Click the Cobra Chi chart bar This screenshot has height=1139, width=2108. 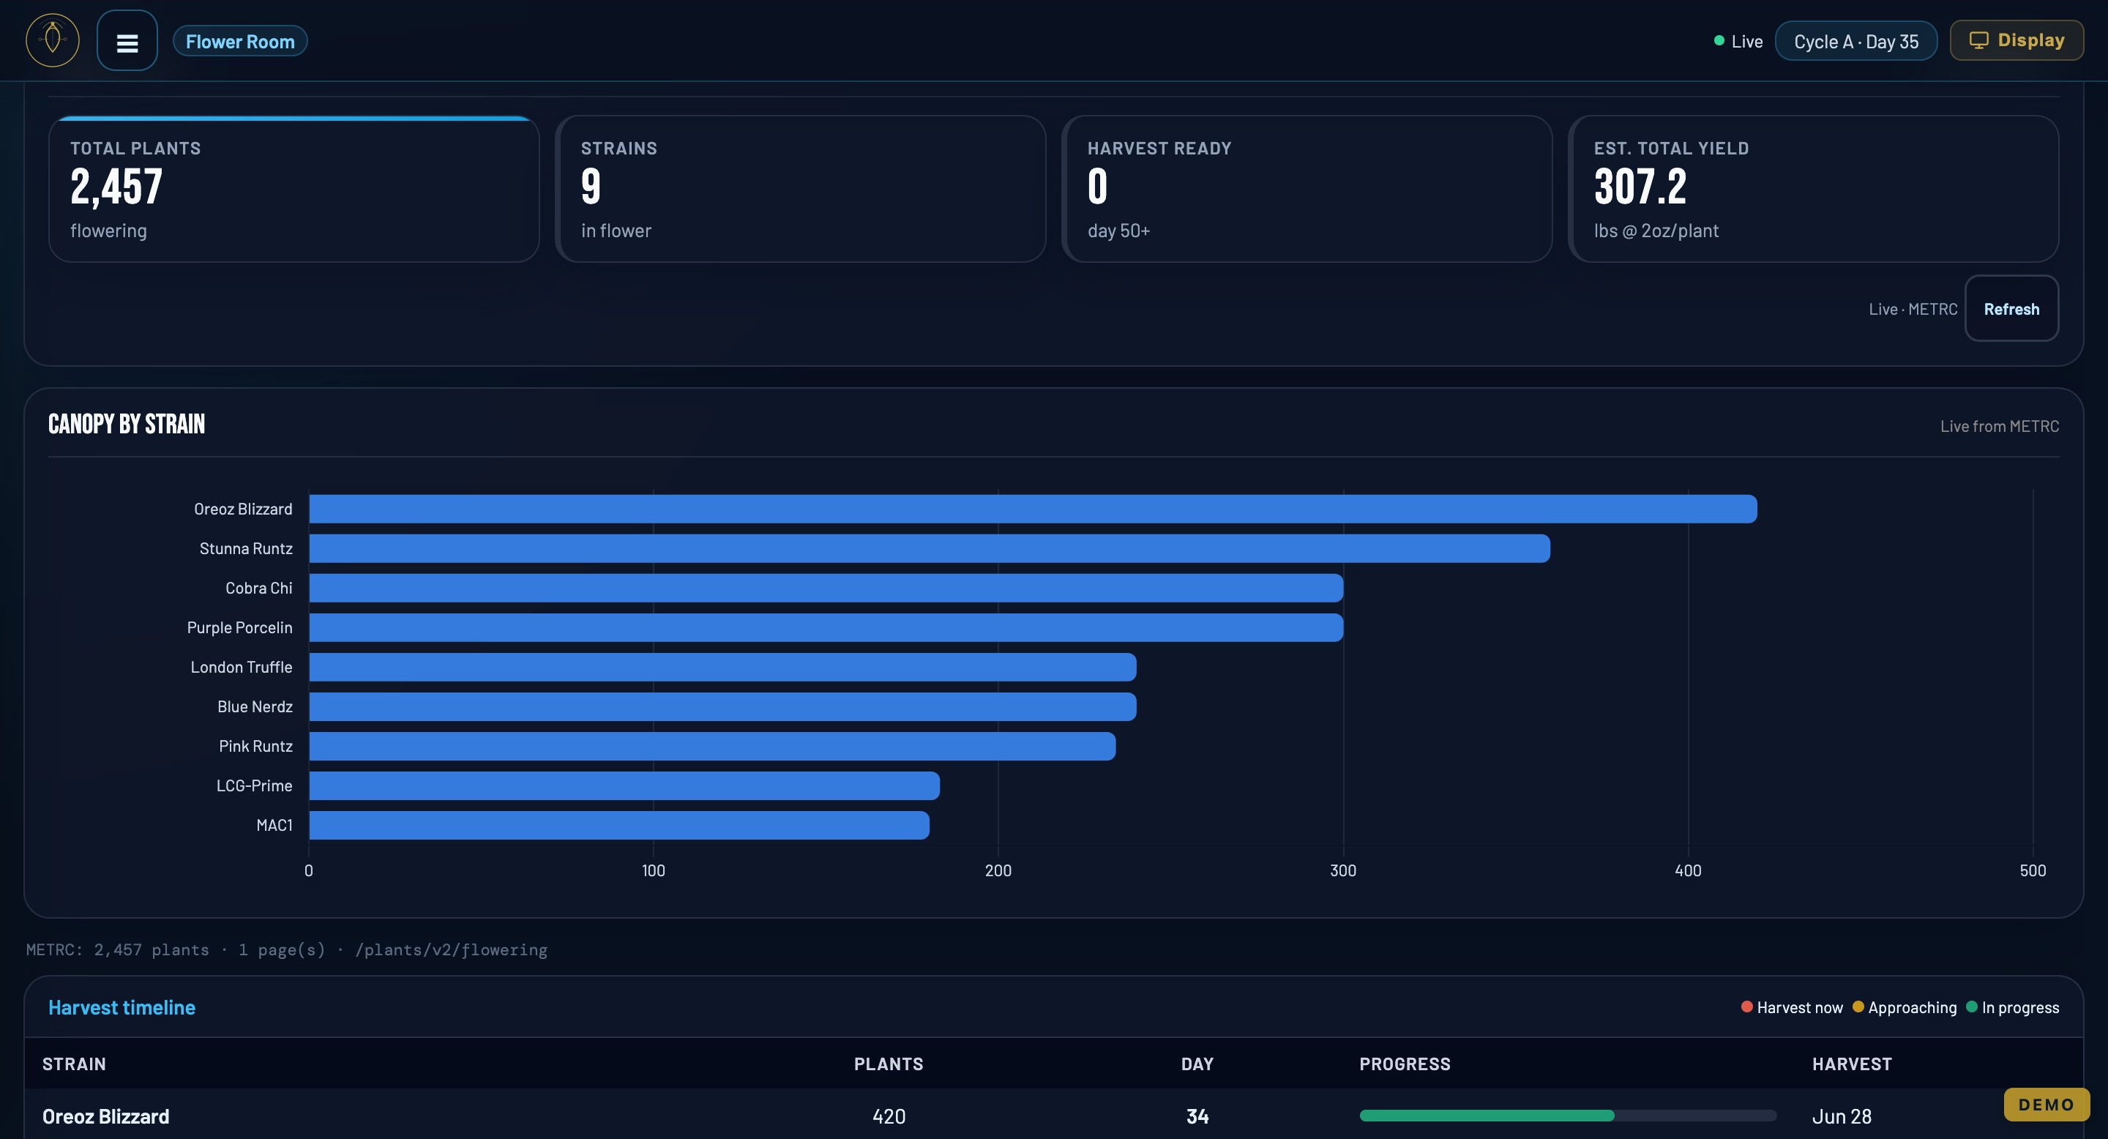(x=826, y=588)
